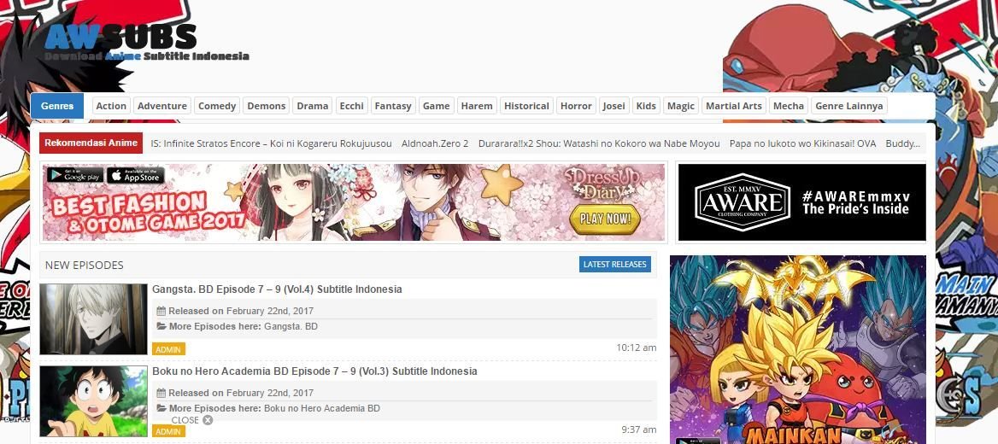Click the App Store badge in banner
This screenshot has width=998, height=444.
click(x=136, y=175)
